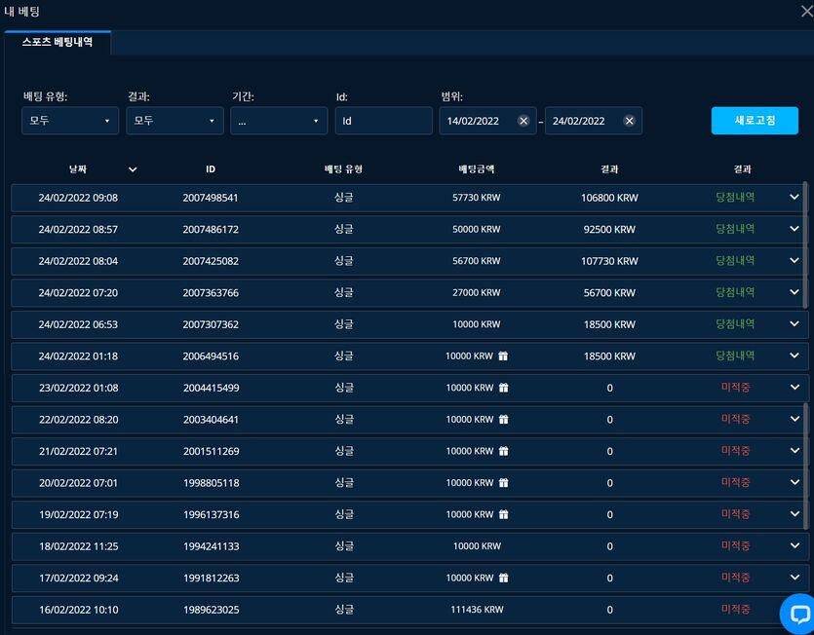Clear the 14/02/2022 start date

click(523, 121)
